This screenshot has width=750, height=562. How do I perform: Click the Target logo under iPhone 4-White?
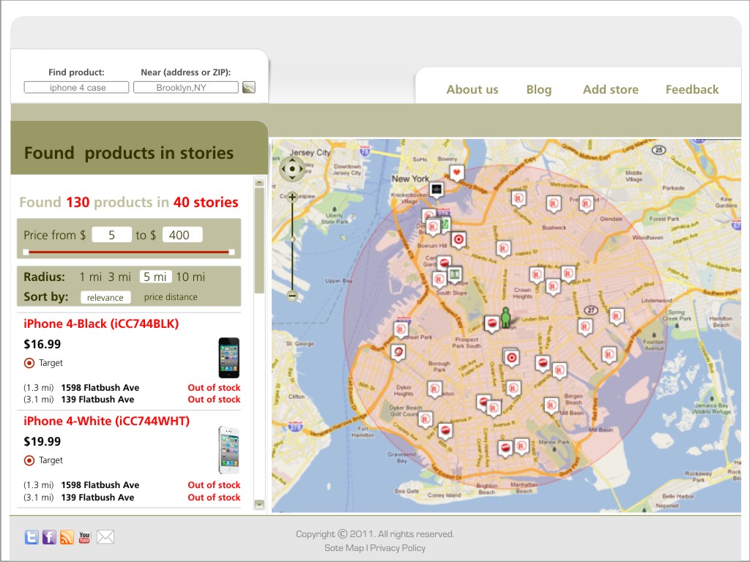point(29,461)
